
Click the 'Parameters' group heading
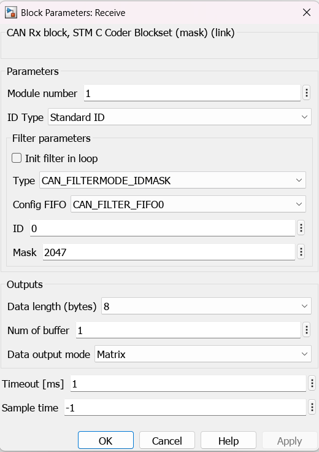click(x=33, y=71)
